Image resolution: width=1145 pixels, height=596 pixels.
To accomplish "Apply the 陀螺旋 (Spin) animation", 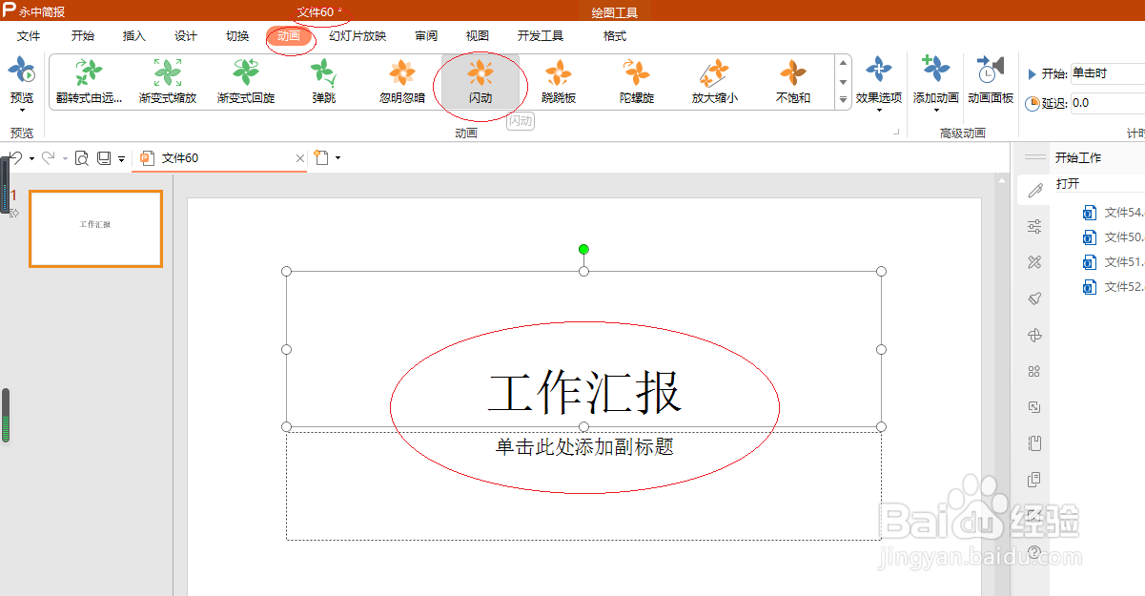I will 637,81.
